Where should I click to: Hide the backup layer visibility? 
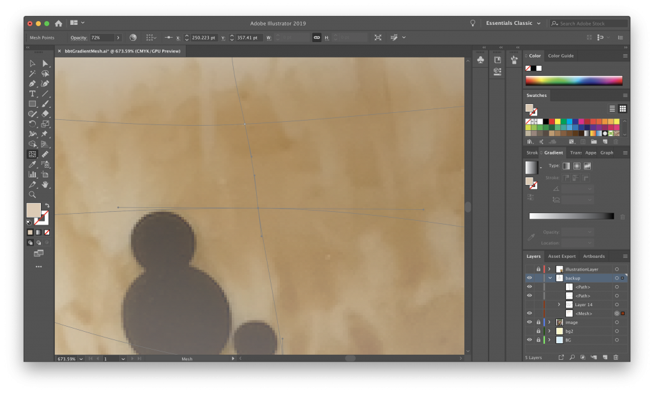pos(529,278)
